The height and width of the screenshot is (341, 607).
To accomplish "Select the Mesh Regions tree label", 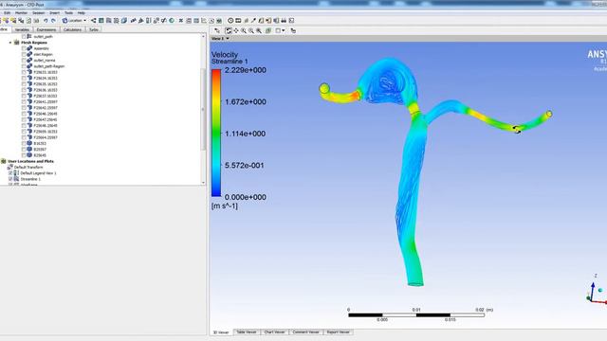I will pos(34,43).
